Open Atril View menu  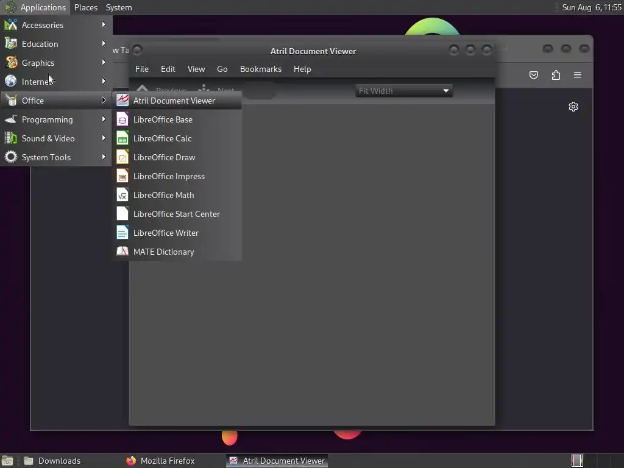pyautogui.click(x=196, y=69)
